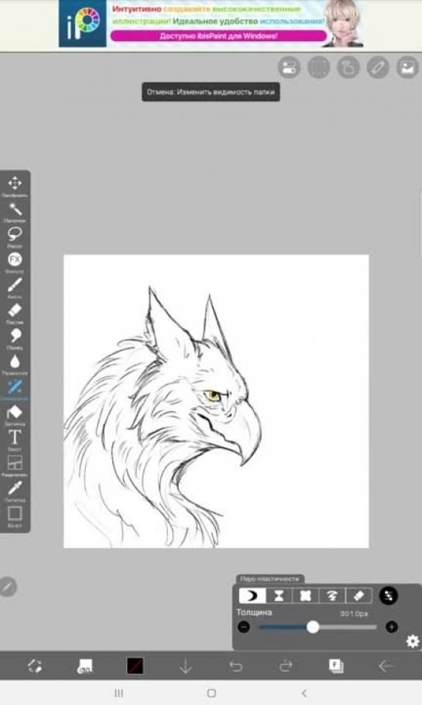Select the Brush tool in left toolbar

(x=15, y=285)
